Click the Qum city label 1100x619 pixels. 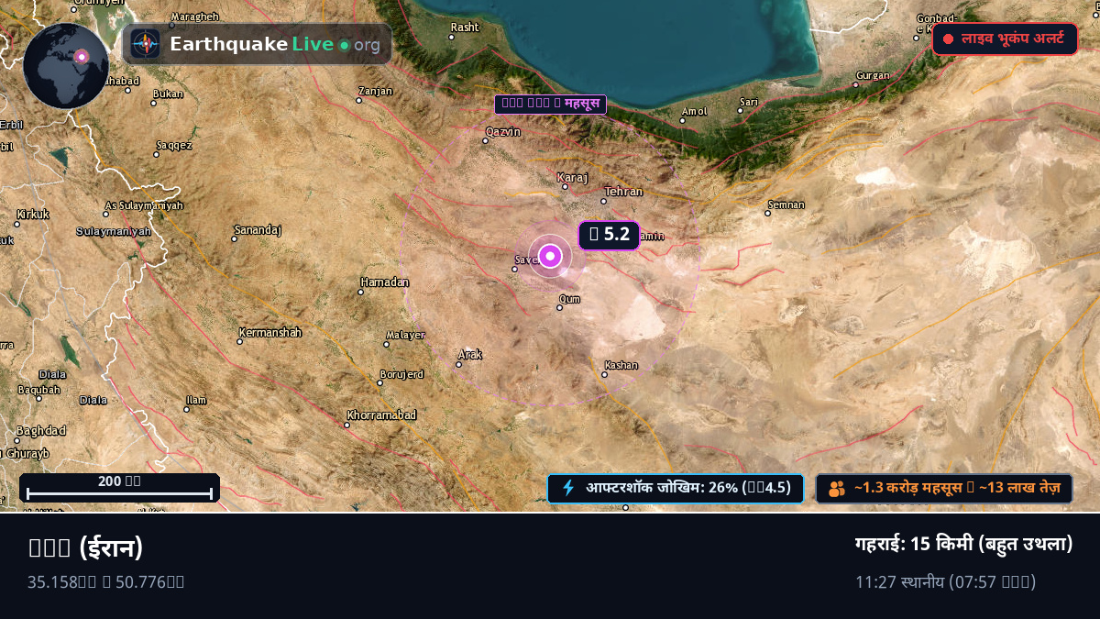click(569, 299)
